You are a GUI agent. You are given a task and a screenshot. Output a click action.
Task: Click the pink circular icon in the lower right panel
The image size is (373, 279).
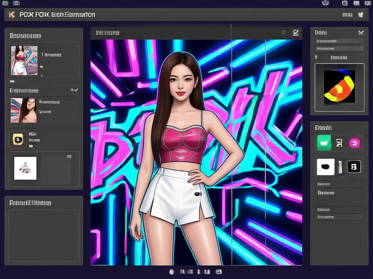tap(354, 143)
